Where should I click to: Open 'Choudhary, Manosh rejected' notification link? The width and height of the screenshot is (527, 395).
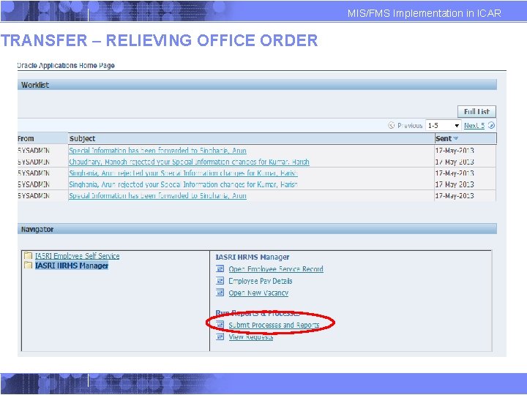(189, 162)
